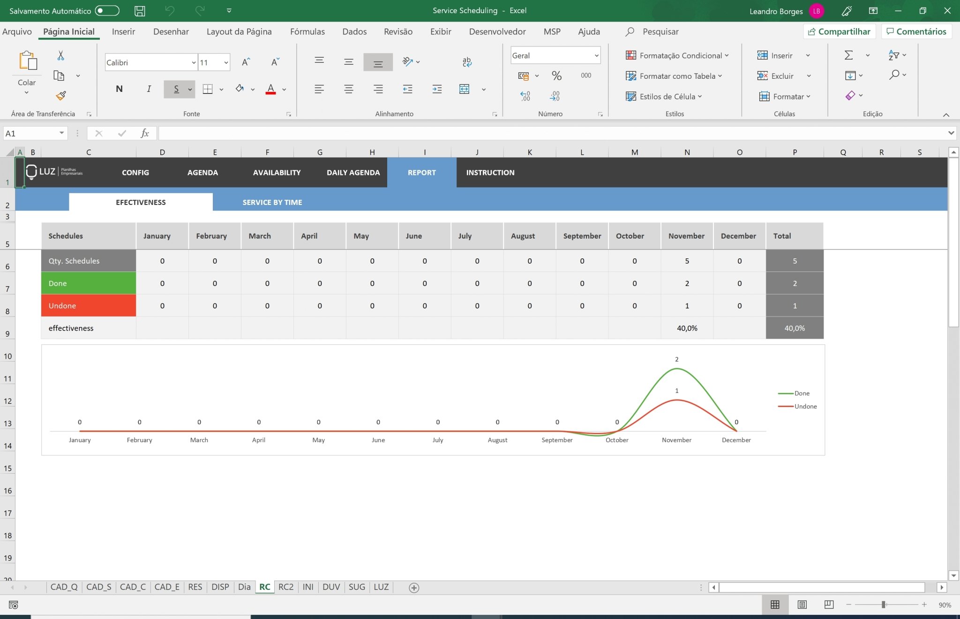Apply percent number style
960x619 pixels.
pos(555,75)
